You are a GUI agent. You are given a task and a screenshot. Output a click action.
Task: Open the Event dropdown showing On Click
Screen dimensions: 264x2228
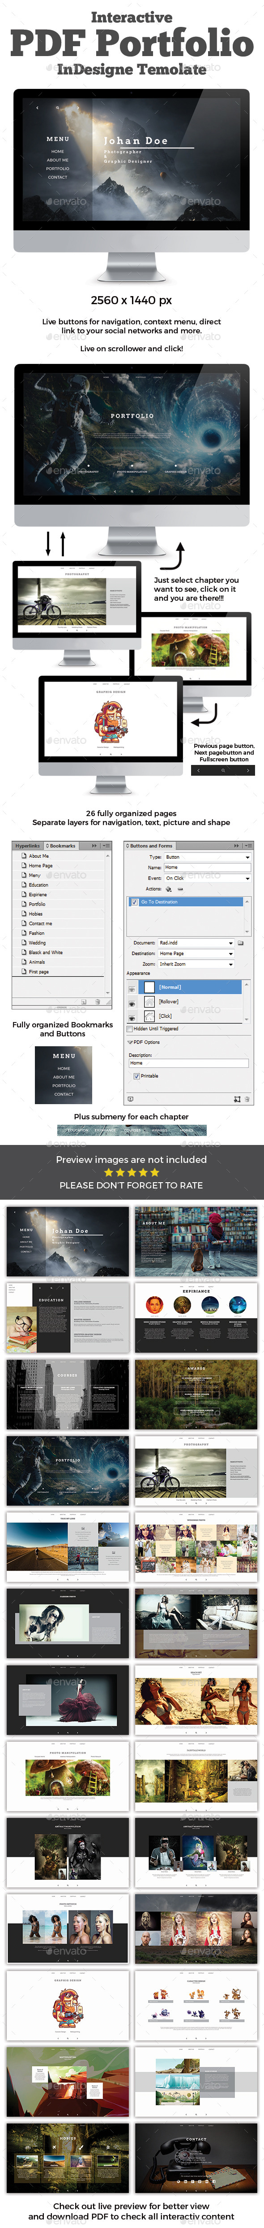click(x=207, y=878)
